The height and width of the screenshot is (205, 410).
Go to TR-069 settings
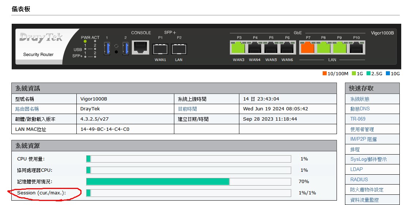click(358, 119)
